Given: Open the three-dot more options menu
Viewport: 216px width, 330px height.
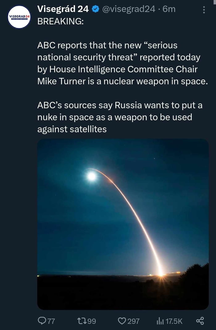Looking at the screenshot, I should point(204,10).
